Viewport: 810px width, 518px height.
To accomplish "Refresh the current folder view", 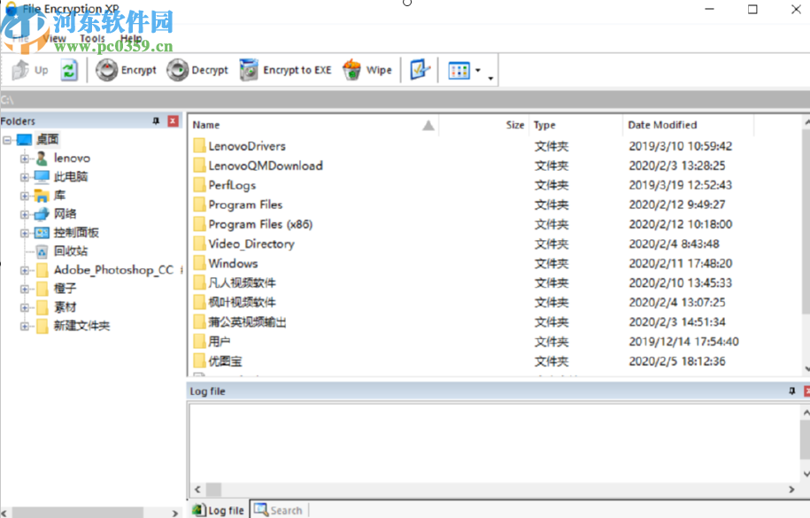I will (68, 70).
